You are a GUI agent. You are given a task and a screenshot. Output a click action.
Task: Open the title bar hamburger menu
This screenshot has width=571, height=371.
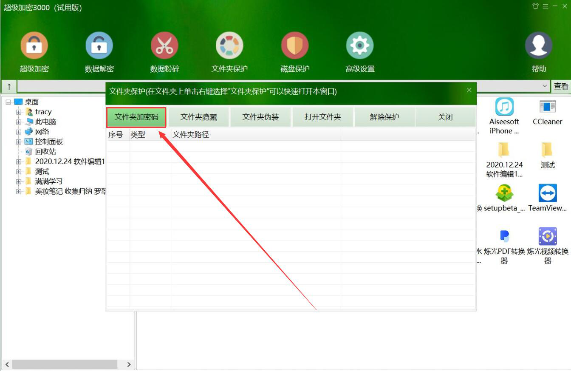pyautogui.click(x=546, y=6)
